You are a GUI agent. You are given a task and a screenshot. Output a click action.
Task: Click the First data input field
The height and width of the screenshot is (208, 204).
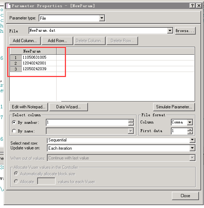[179, 131]
